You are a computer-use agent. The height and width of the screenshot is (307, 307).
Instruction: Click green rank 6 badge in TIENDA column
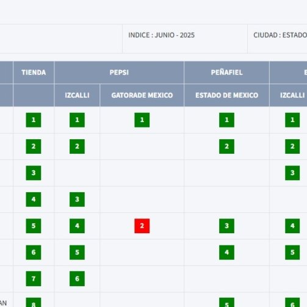coord(34,252)
